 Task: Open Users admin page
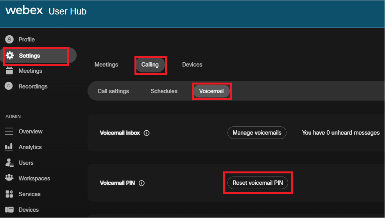(26, 163)
